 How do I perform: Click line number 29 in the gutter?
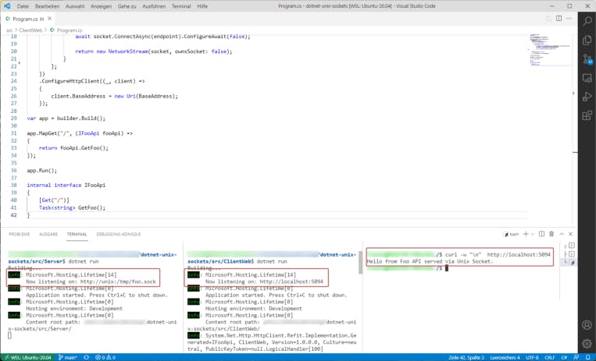coord(14,118)
